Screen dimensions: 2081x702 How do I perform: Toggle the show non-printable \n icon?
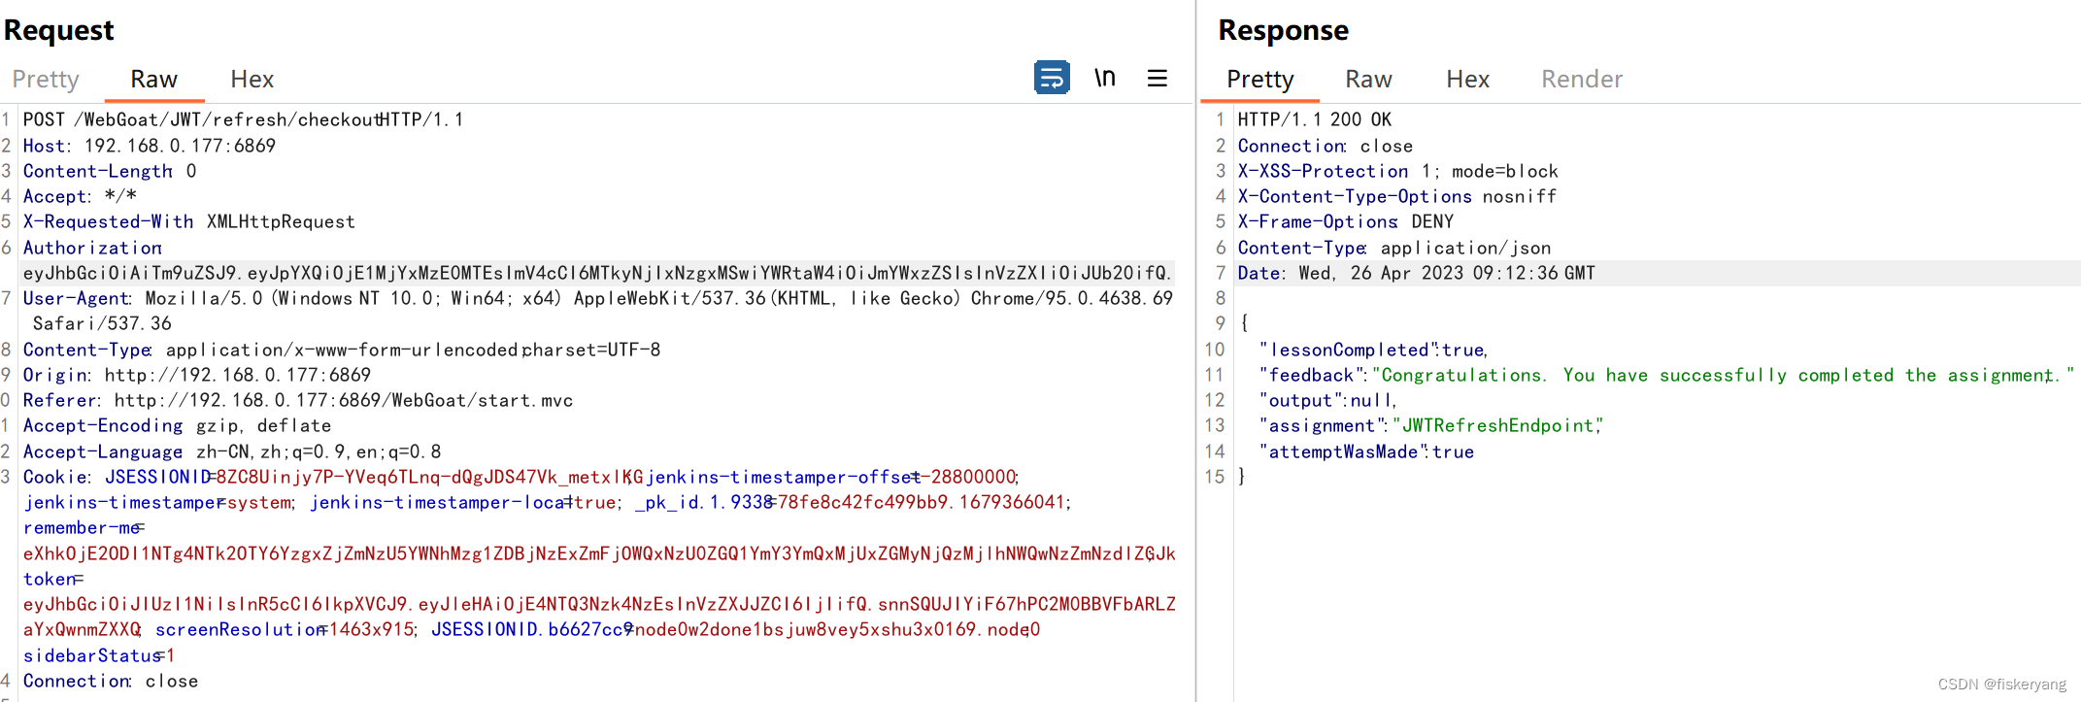pos(1105,78)
